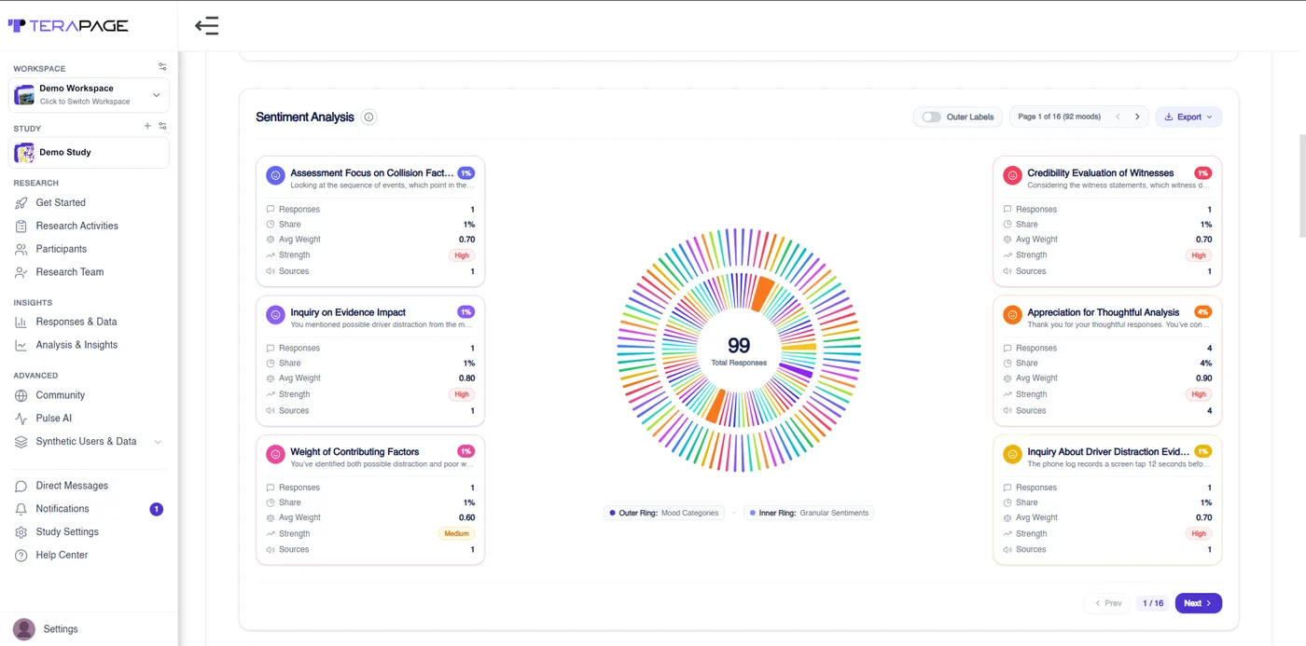1306x646 pixels.
Task: Click the large orange inner ring segment at top
Action: point(762,294)
